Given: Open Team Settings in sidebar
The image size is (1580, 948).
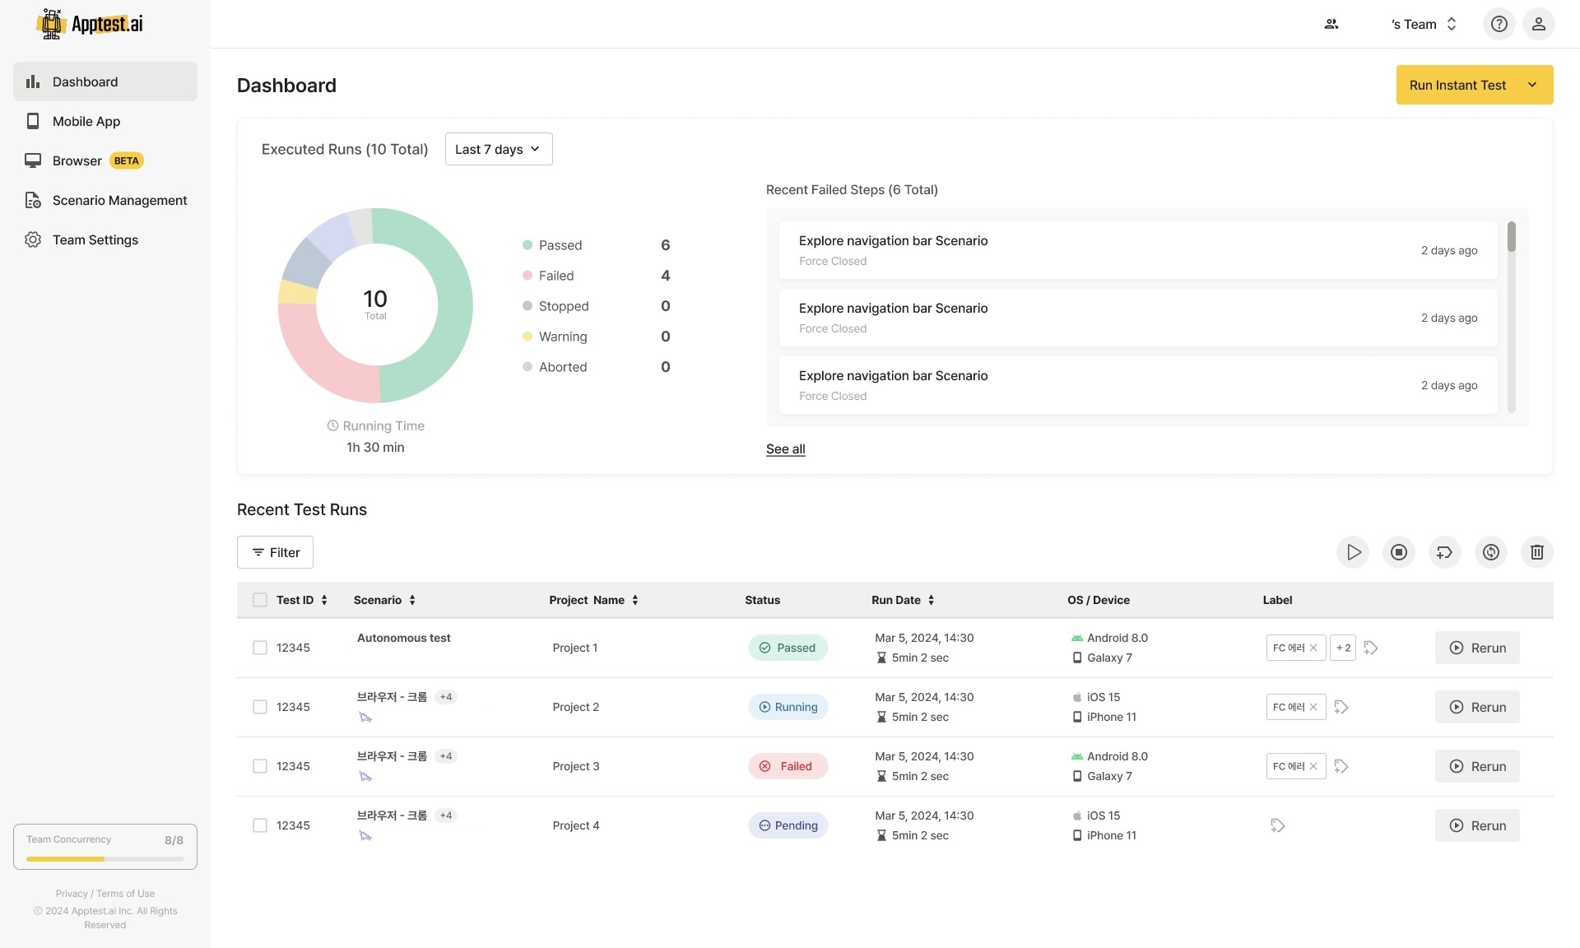Looking at the screenshot, I should [105, 239].
